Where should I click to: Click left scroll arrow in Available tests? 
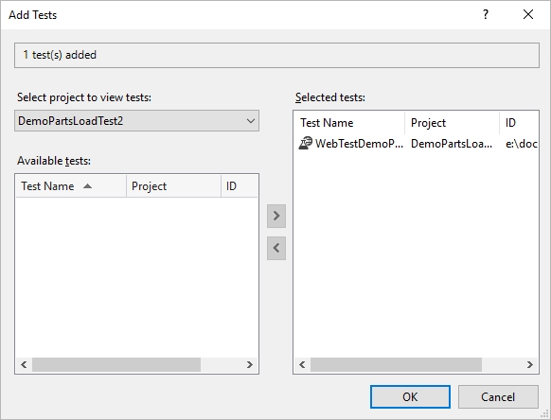[x=24, y=365]
